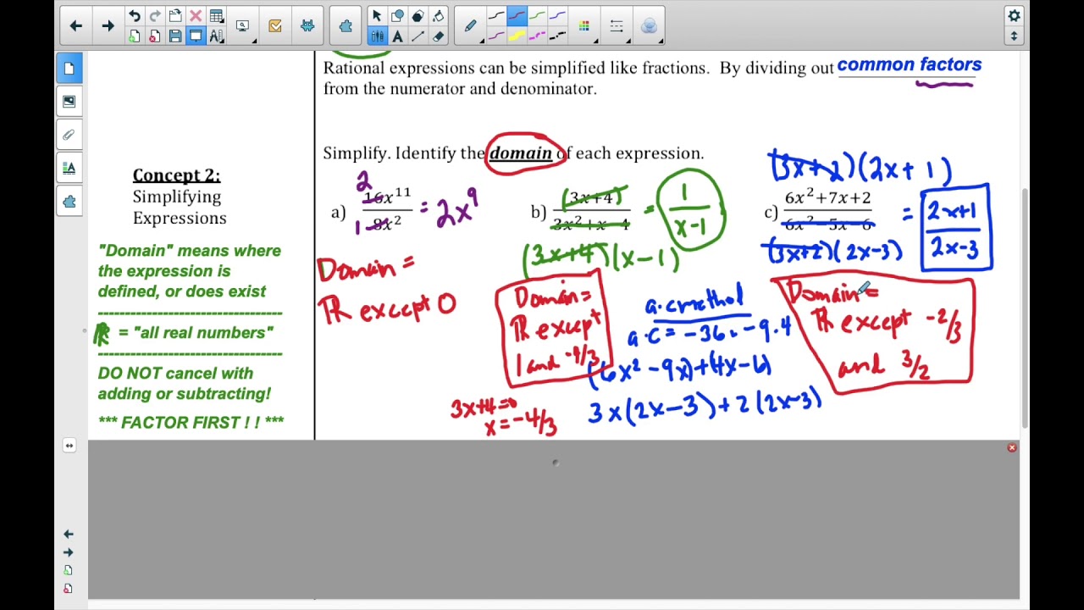Move the sidebar with the double-arrow button
This screenshot has height=610, width=1084.
click(x=69, y=446)
